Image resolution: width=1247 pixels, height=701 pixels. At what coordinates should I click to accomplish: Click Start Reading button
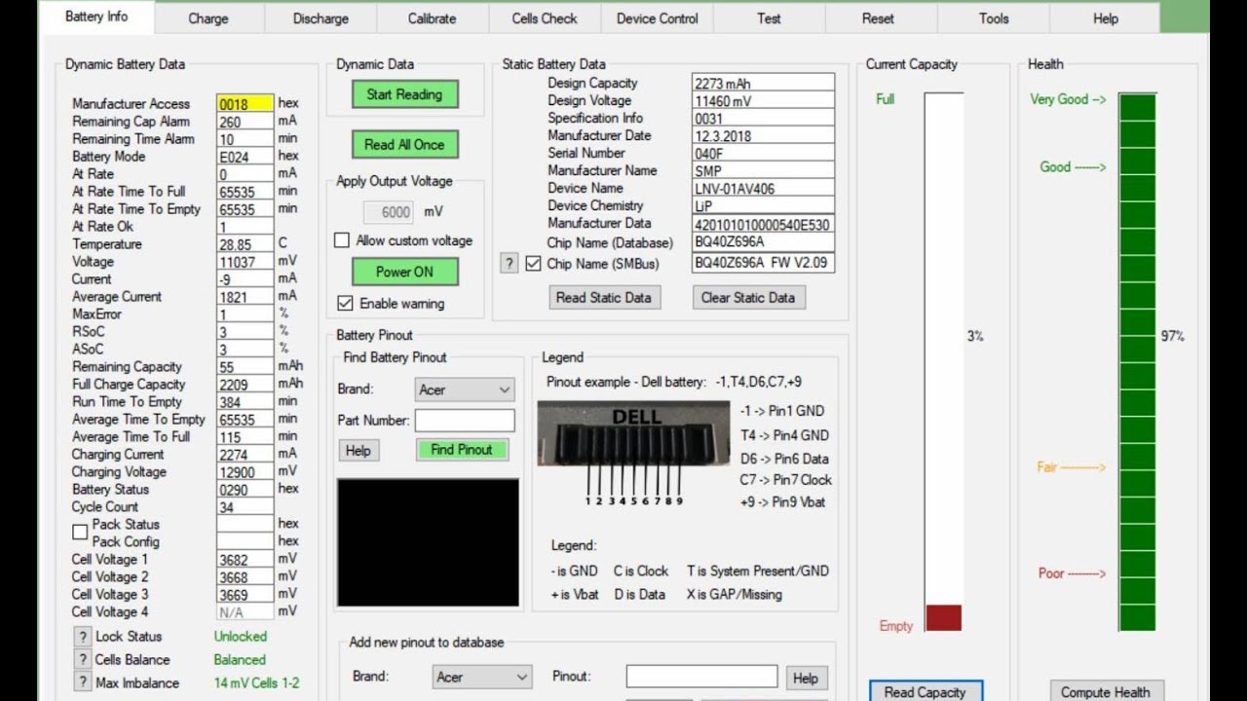tap(404, 94)
